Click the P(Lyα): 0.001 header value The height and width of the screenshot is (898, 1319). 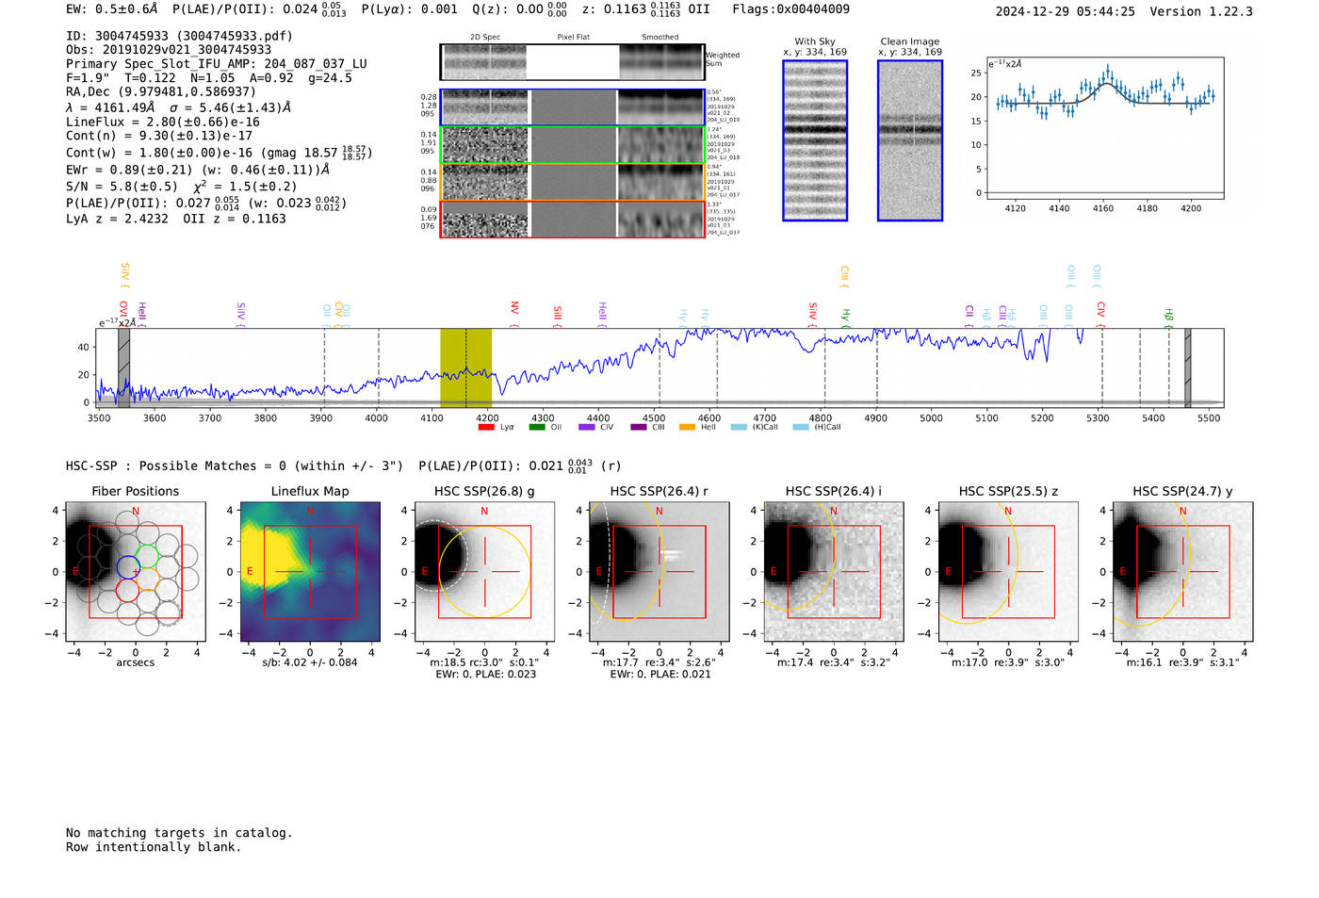tap(410, 8)
